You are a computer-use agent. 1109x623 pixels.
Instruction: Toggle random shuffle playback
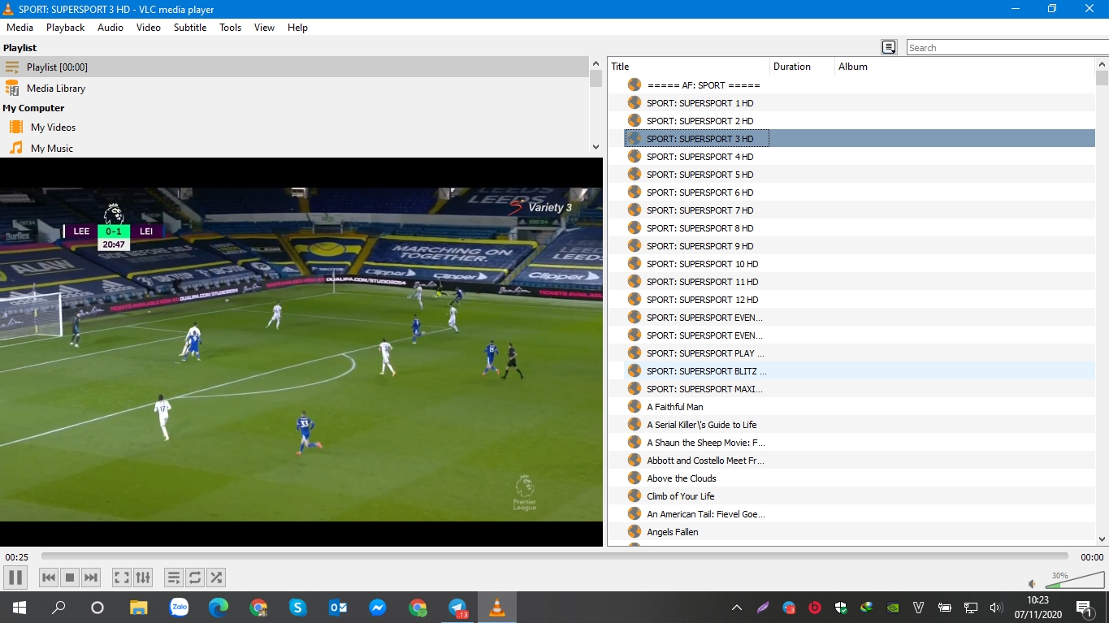[216, 578]
